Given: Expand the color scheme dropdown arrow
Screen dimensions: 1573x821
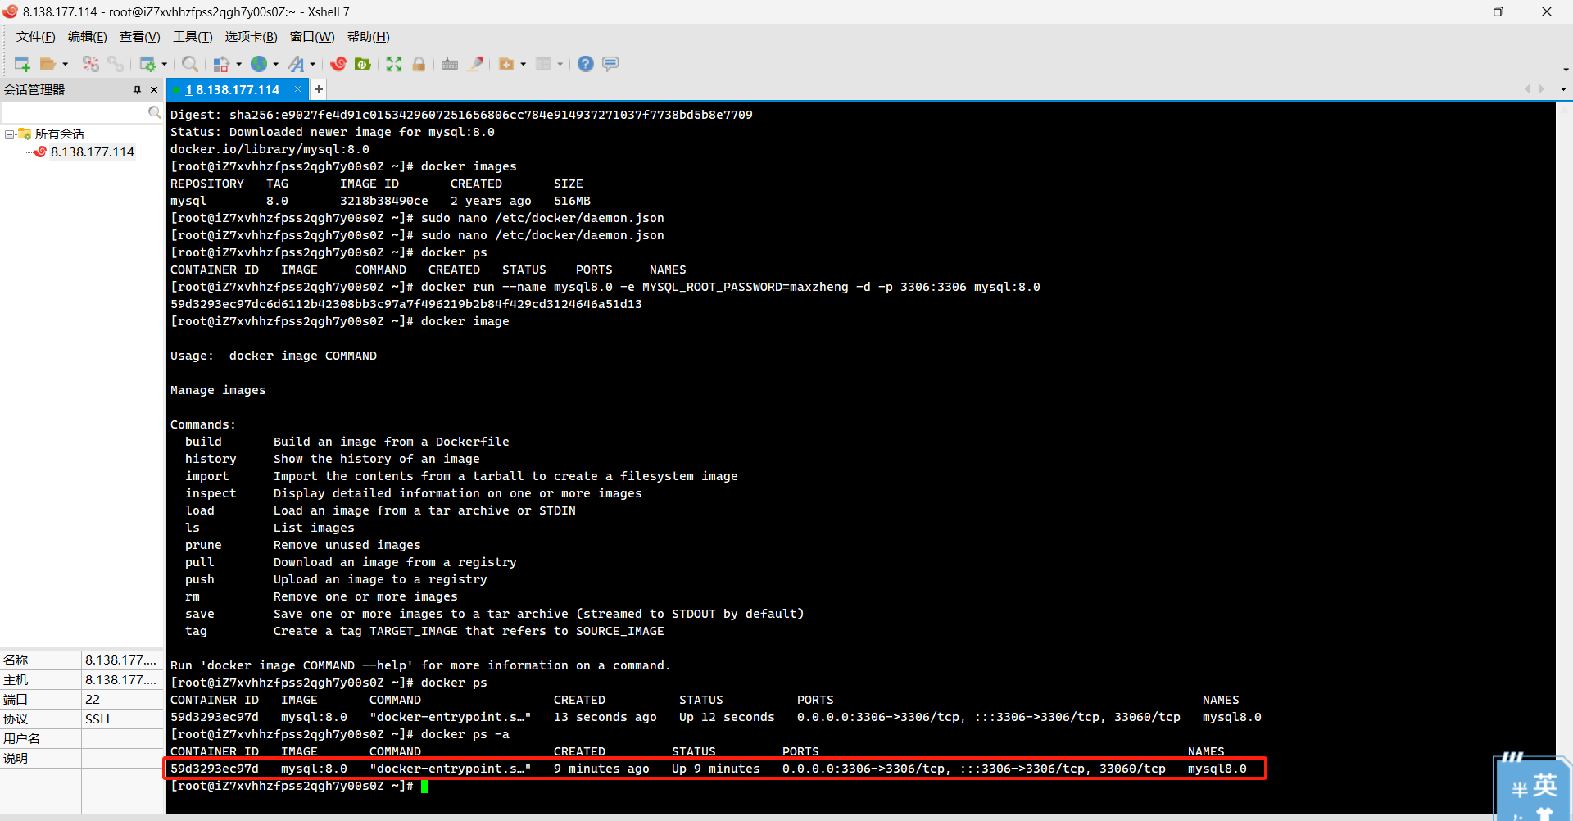Looking at the screenshot, I should tap(238, 64).
